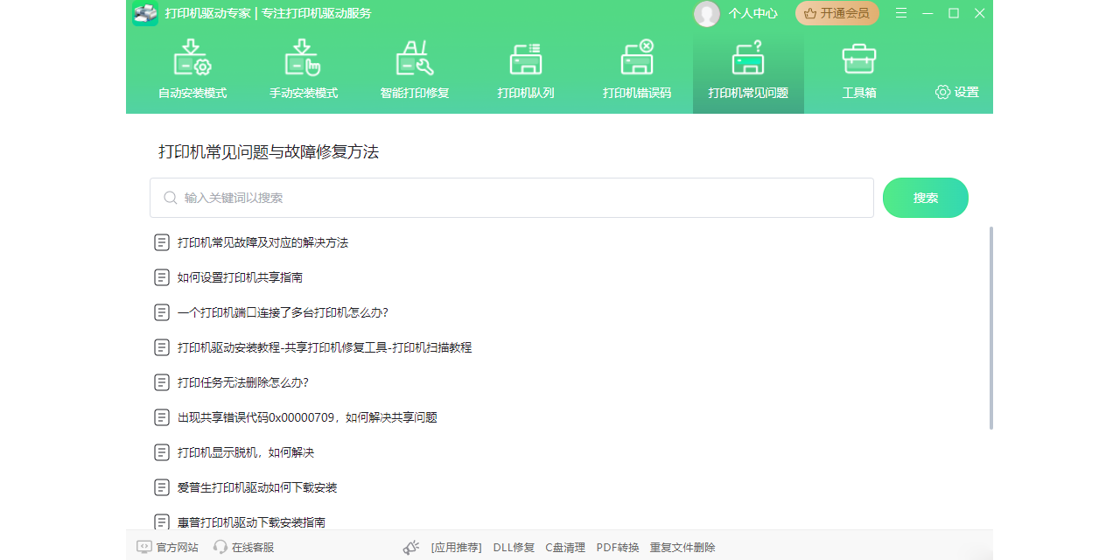The width and height of the screenshot is (1120, 560).
Task: Click the user avatar for 个人中心
Action: click(x=707, y=13)
